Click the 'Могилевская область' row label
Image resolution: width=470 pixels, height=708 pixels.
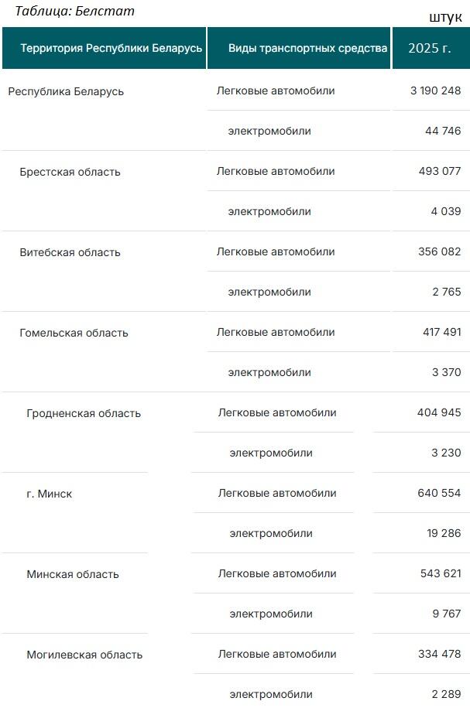tap(84, 655)
